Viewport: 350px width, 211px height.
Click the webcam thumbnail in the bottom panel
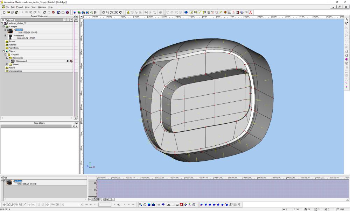click(9, 182)
